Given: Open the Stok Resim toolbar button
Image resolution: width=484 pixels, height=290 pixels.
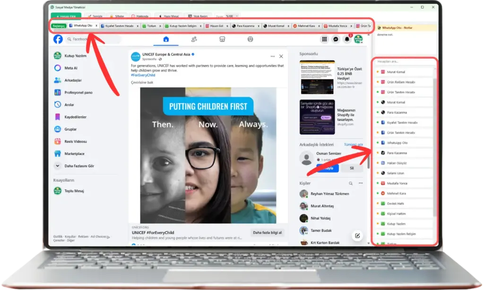Looking at the screenshot, I should click(x=198, y=16).
